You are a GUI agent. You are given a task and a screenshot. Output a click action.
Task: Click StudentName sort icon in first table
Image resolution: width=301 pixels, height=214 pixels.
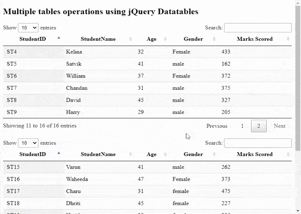pyautogui.click(x=130, y=39)
